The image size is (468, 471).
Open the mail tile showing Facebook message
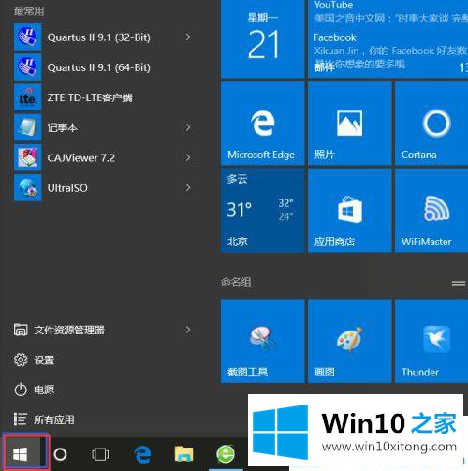(388, 39)
